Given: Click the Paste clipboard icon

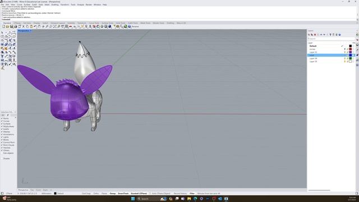Looking at the screenshot, I should tap(31, 26).
